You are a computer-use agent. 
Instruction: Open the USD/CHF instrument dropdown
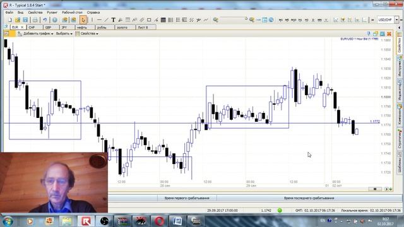click(396, 20)
